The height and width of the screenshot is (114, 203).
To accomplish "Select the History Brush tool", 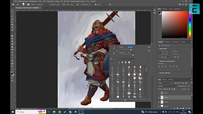I will 12,39.
